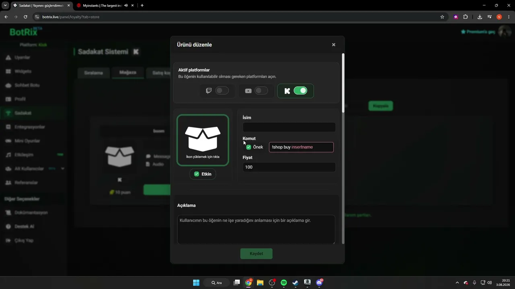Go to Sohbet Botu in the sidebar
515x289 pixels.
pos(27,85)
